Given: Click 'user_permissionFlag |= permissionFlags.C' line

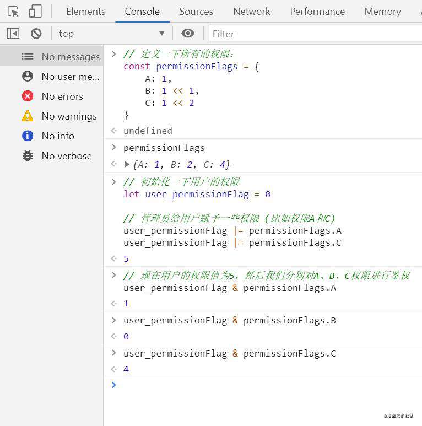Looking at the screenshot, I should point(232,242).
